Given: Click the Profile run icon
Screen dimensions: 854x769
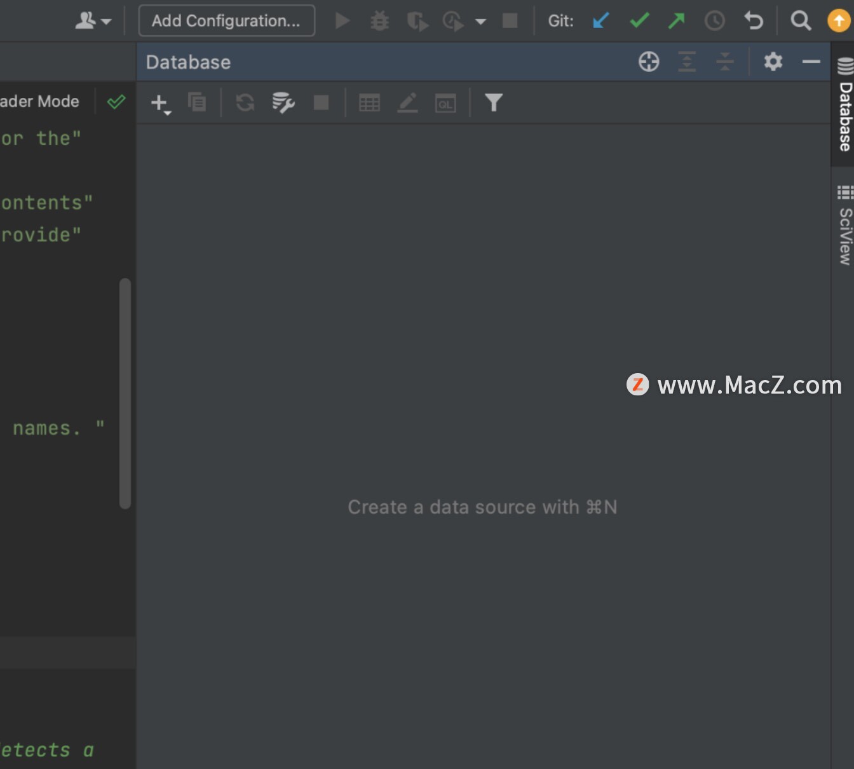Looking at the screenshot, I should (454, 22).
